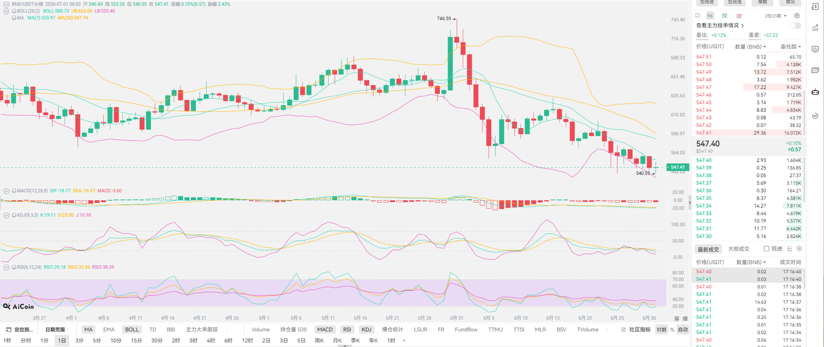The image size is (824, 347).
Task: Close the extra 1时 period with the X
Action: coord(404,341)
